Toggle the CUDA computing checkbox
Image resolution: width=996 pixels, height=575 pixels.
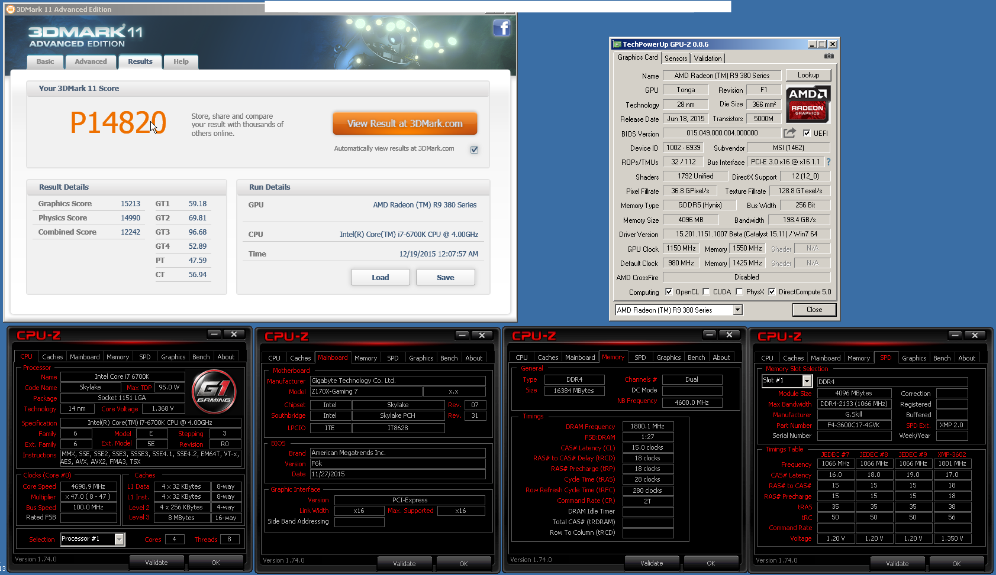click(706, 291)
